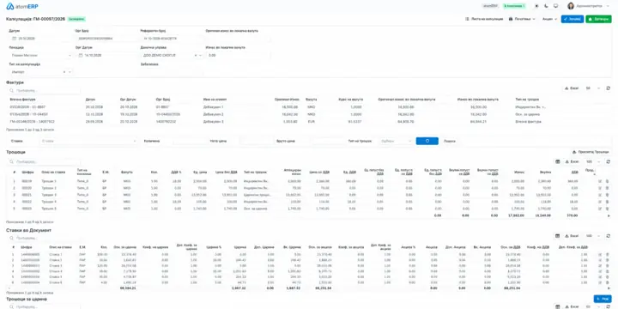Export Ставки во Документ to Excel
This screenshot has width=618, height=309.
pyautogui.click(x=572, y=236)
